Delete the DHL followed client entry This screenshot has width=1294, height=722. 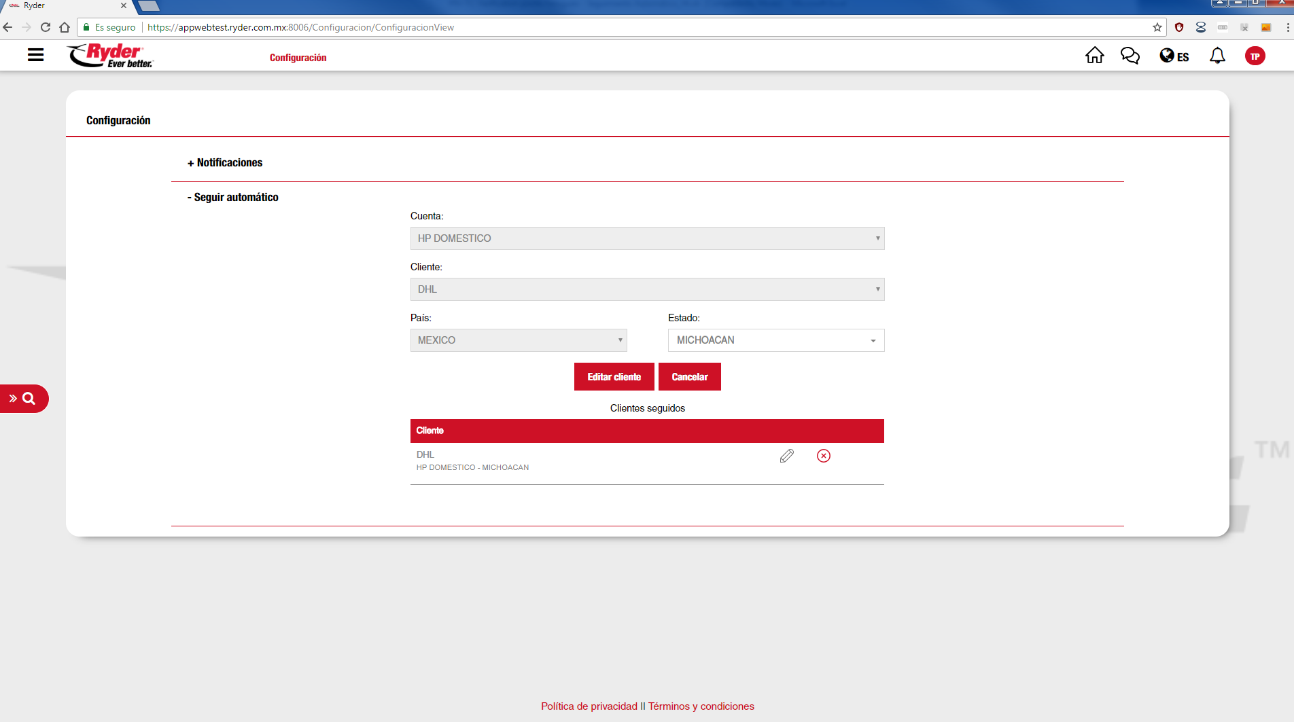point(823,456)
